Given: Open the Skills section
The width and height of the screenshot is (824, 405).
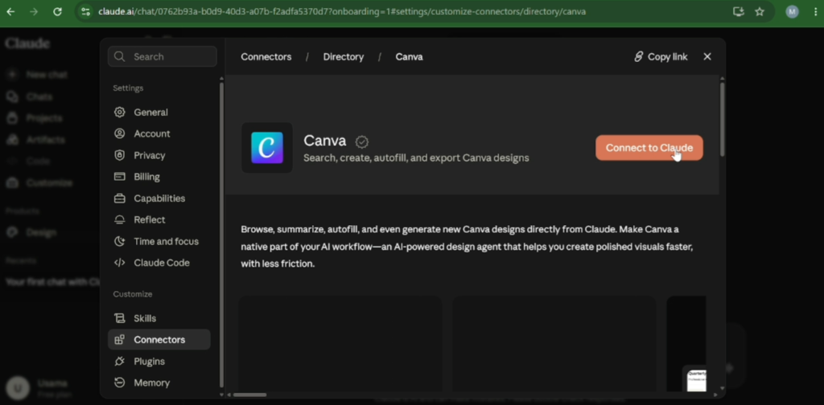Looking at the screenshot, I should (x=159, y=318).
